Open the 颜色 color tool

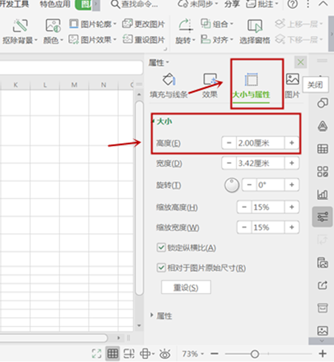pyautogui.click(x=53, y=32)
